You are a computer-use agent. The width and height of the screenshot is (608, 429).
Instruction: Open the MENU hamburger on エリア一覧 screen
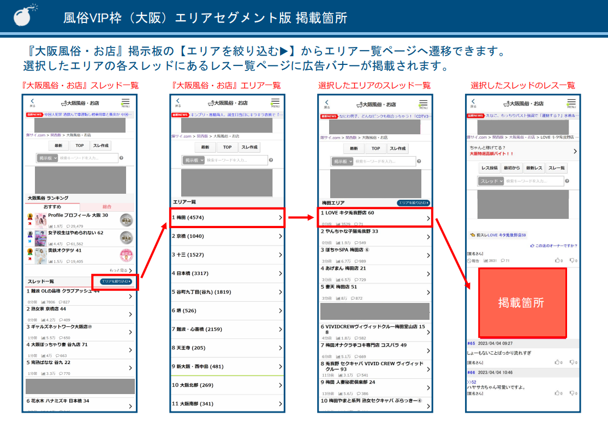pyautogui.click(x=275, y=103)
